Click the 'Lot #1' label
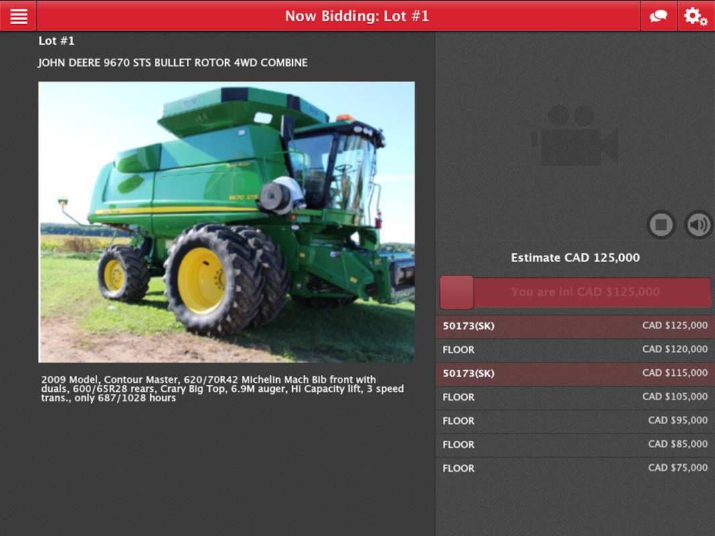 pos(56,41)
